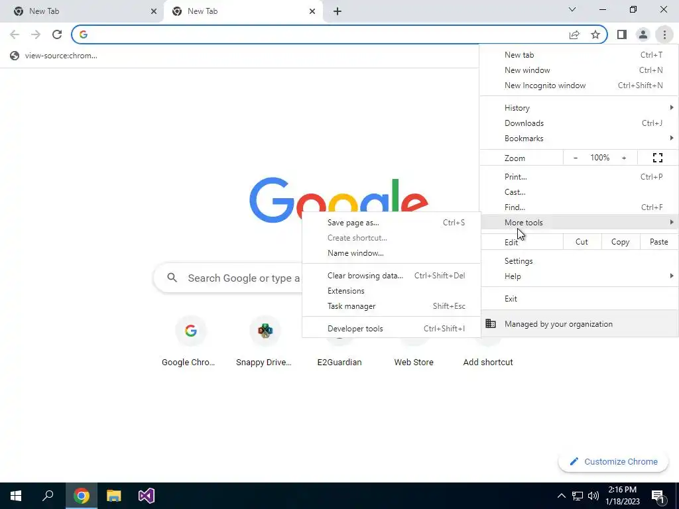The image size is (679, 509).
Task: Open the profile avatar icon
Action: point(643,34)
